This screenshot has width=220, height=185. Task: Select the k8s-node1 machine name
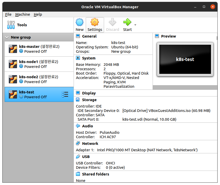(29, 62)
